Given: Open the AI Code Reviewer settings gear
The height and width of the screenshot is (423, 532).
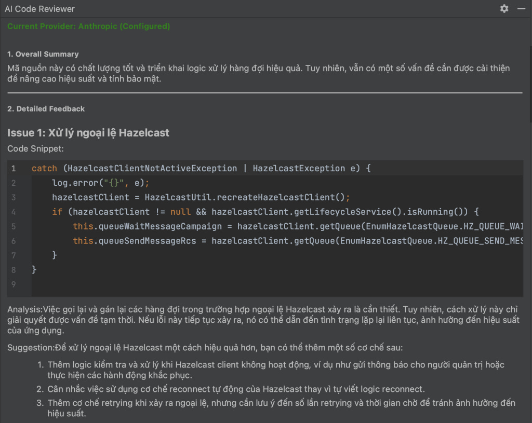Looking at the screenshot, I should [504, 9].
